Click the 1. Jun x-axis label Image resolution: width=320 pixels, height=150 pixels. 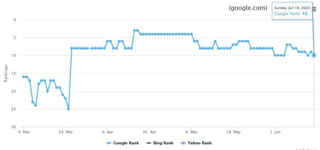click(x=275, y=132)
